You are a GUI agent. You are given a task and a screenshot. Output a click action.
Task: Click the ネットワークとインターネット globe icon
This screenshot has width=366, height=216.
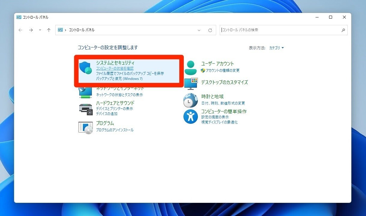click(86, 93)
